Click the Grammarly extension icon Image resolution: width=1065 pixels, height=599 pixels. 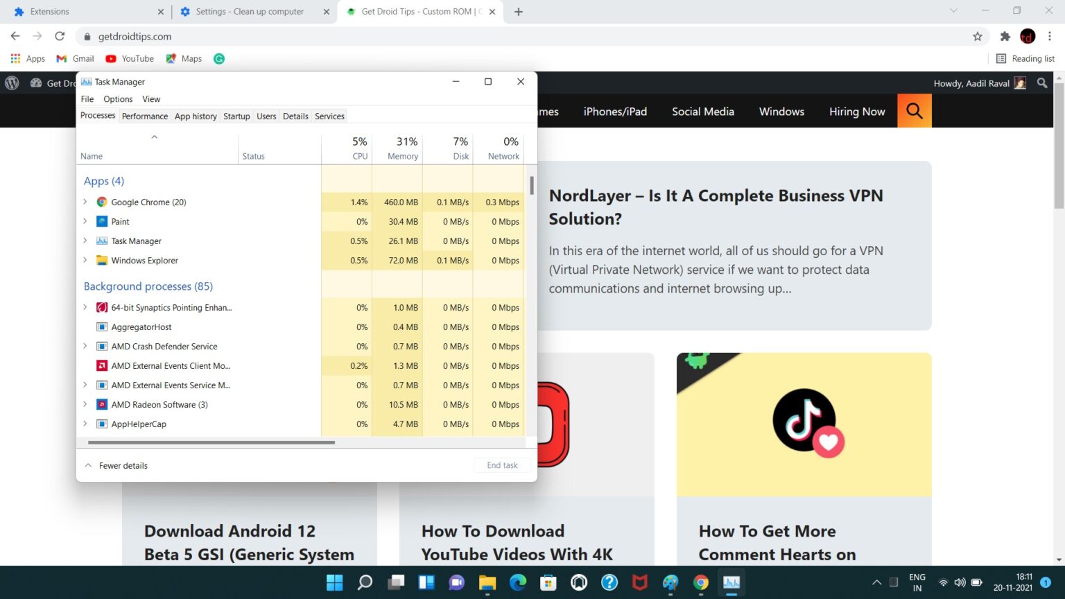pos(218,58)
